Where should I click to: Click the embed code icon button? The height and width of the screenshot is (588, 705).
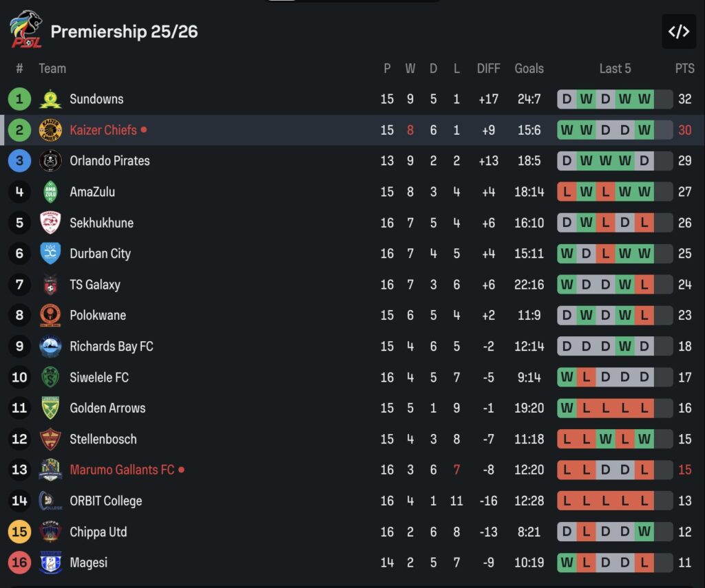coord(678,32)
